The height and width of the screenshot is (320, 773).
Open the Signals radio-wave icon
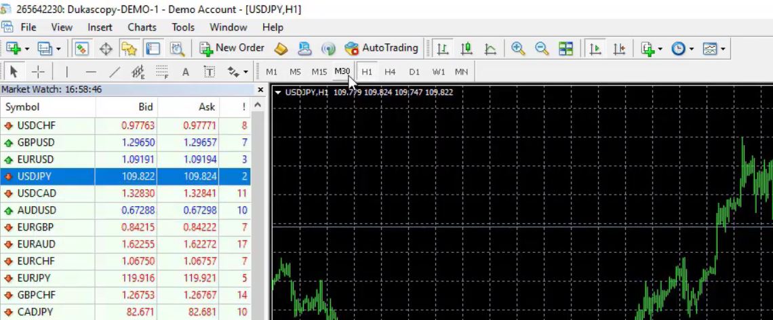[x=328, y=48]
